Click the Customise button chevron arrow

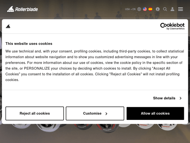pos(106,114)
